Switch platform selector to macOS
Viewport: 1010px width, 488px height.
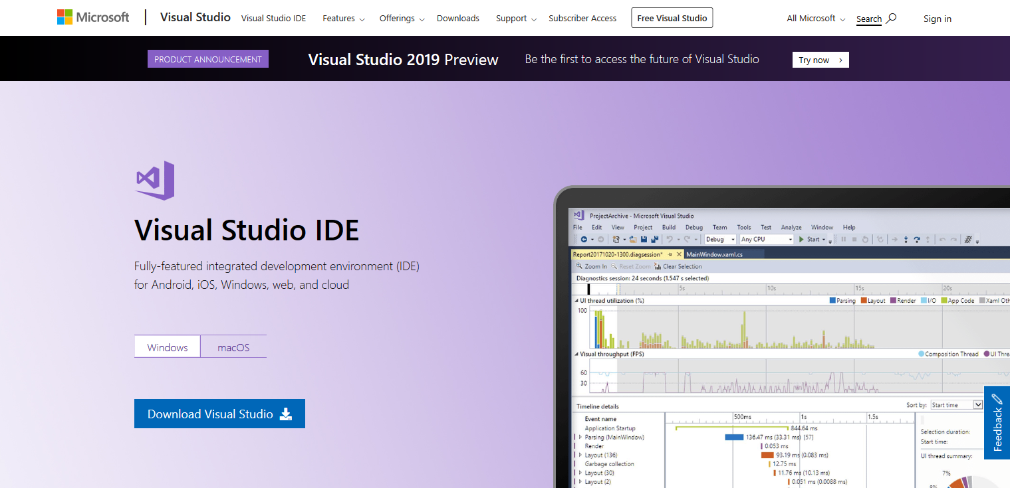click(x=233, y=346)
